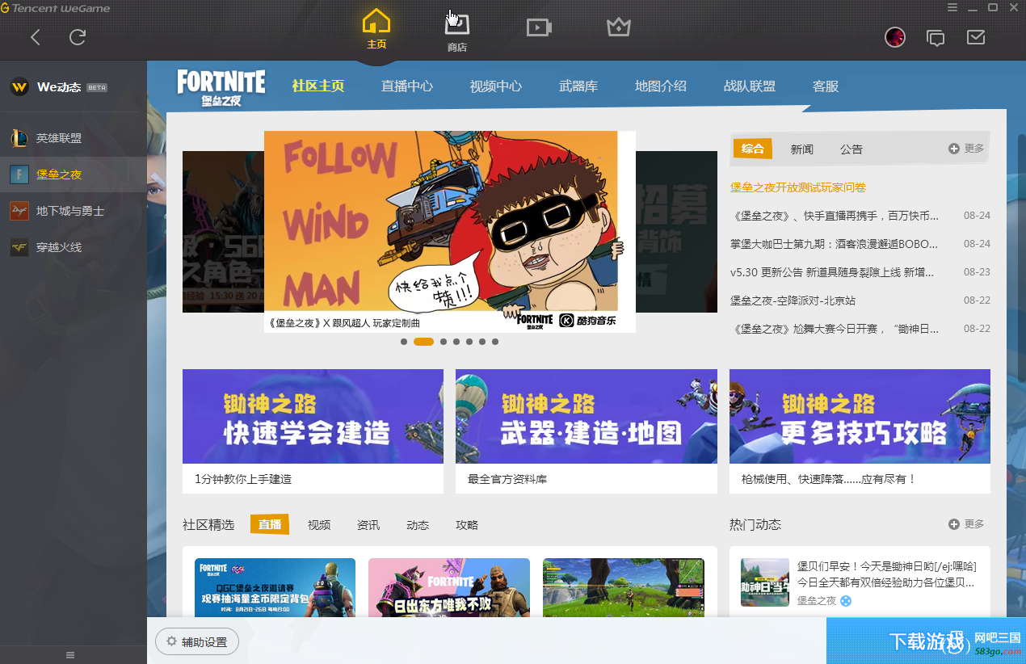
Task: Click the 1分钟教你上手建造 caption
Action: 243,479
